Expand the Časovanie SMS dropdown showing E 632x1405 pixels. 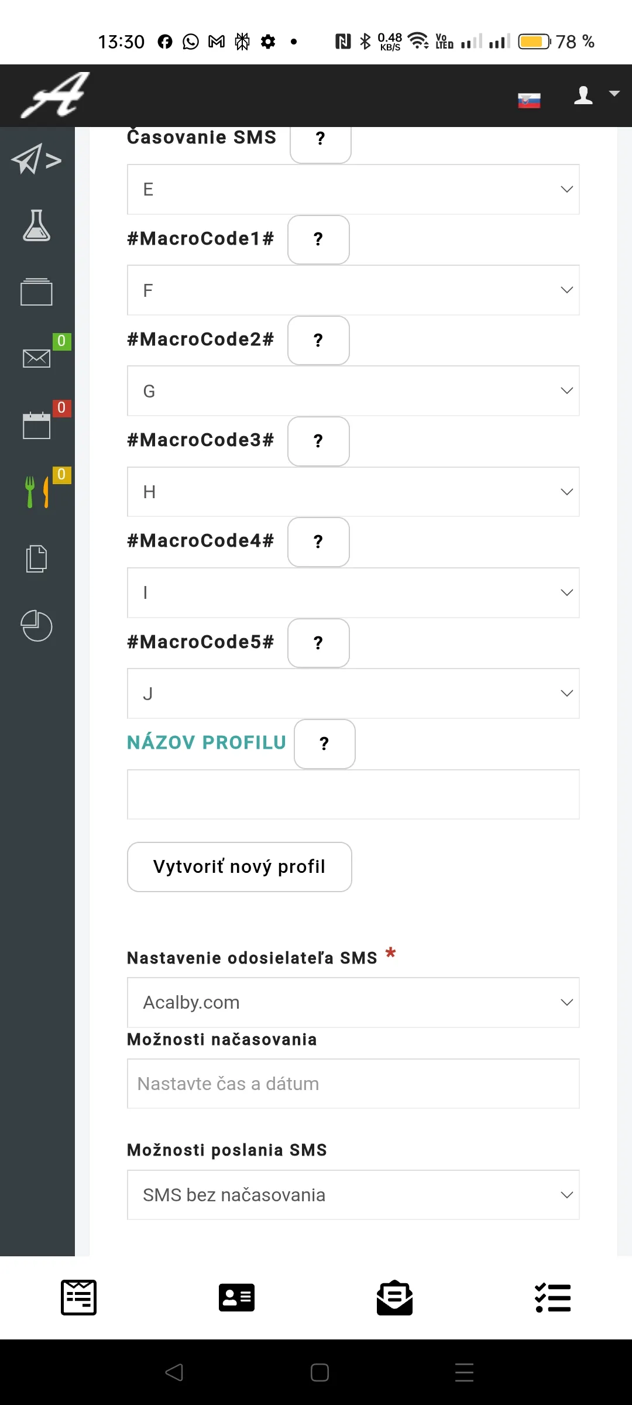pyautogui.click(x=353, y=189)
